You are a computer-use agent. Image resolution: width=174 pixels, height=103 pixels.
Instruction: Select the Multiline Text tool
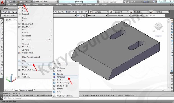(x=2, y=74)
